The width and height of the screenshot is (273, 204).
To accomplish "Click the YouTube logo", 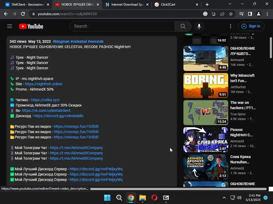I will (x=31, y=26).
